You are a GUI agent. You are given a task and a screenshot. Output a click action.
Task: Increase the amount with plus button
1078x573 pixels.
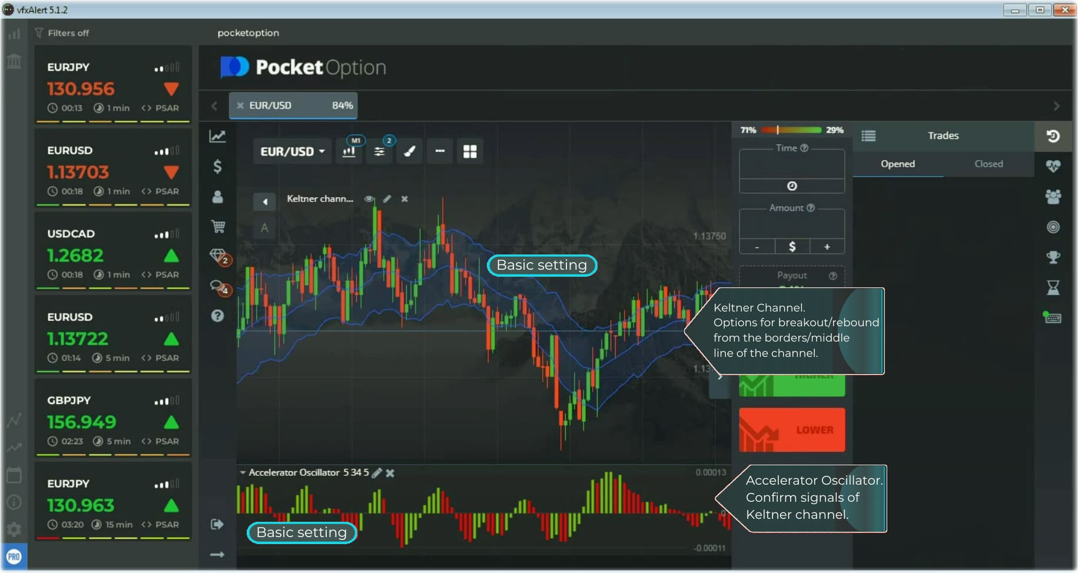[x=827, y=247]
